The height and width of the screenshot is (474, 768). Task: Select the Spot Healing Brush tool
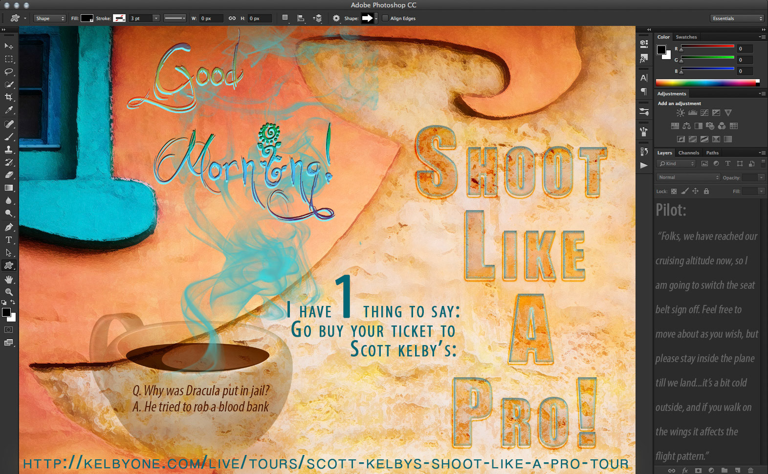click(x=9, y=124)
